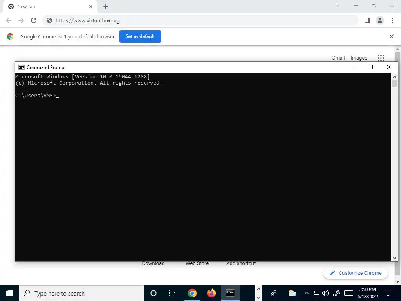Click Customize Chrome button
This screenshot has width=401, height=301.
point(356,273)
